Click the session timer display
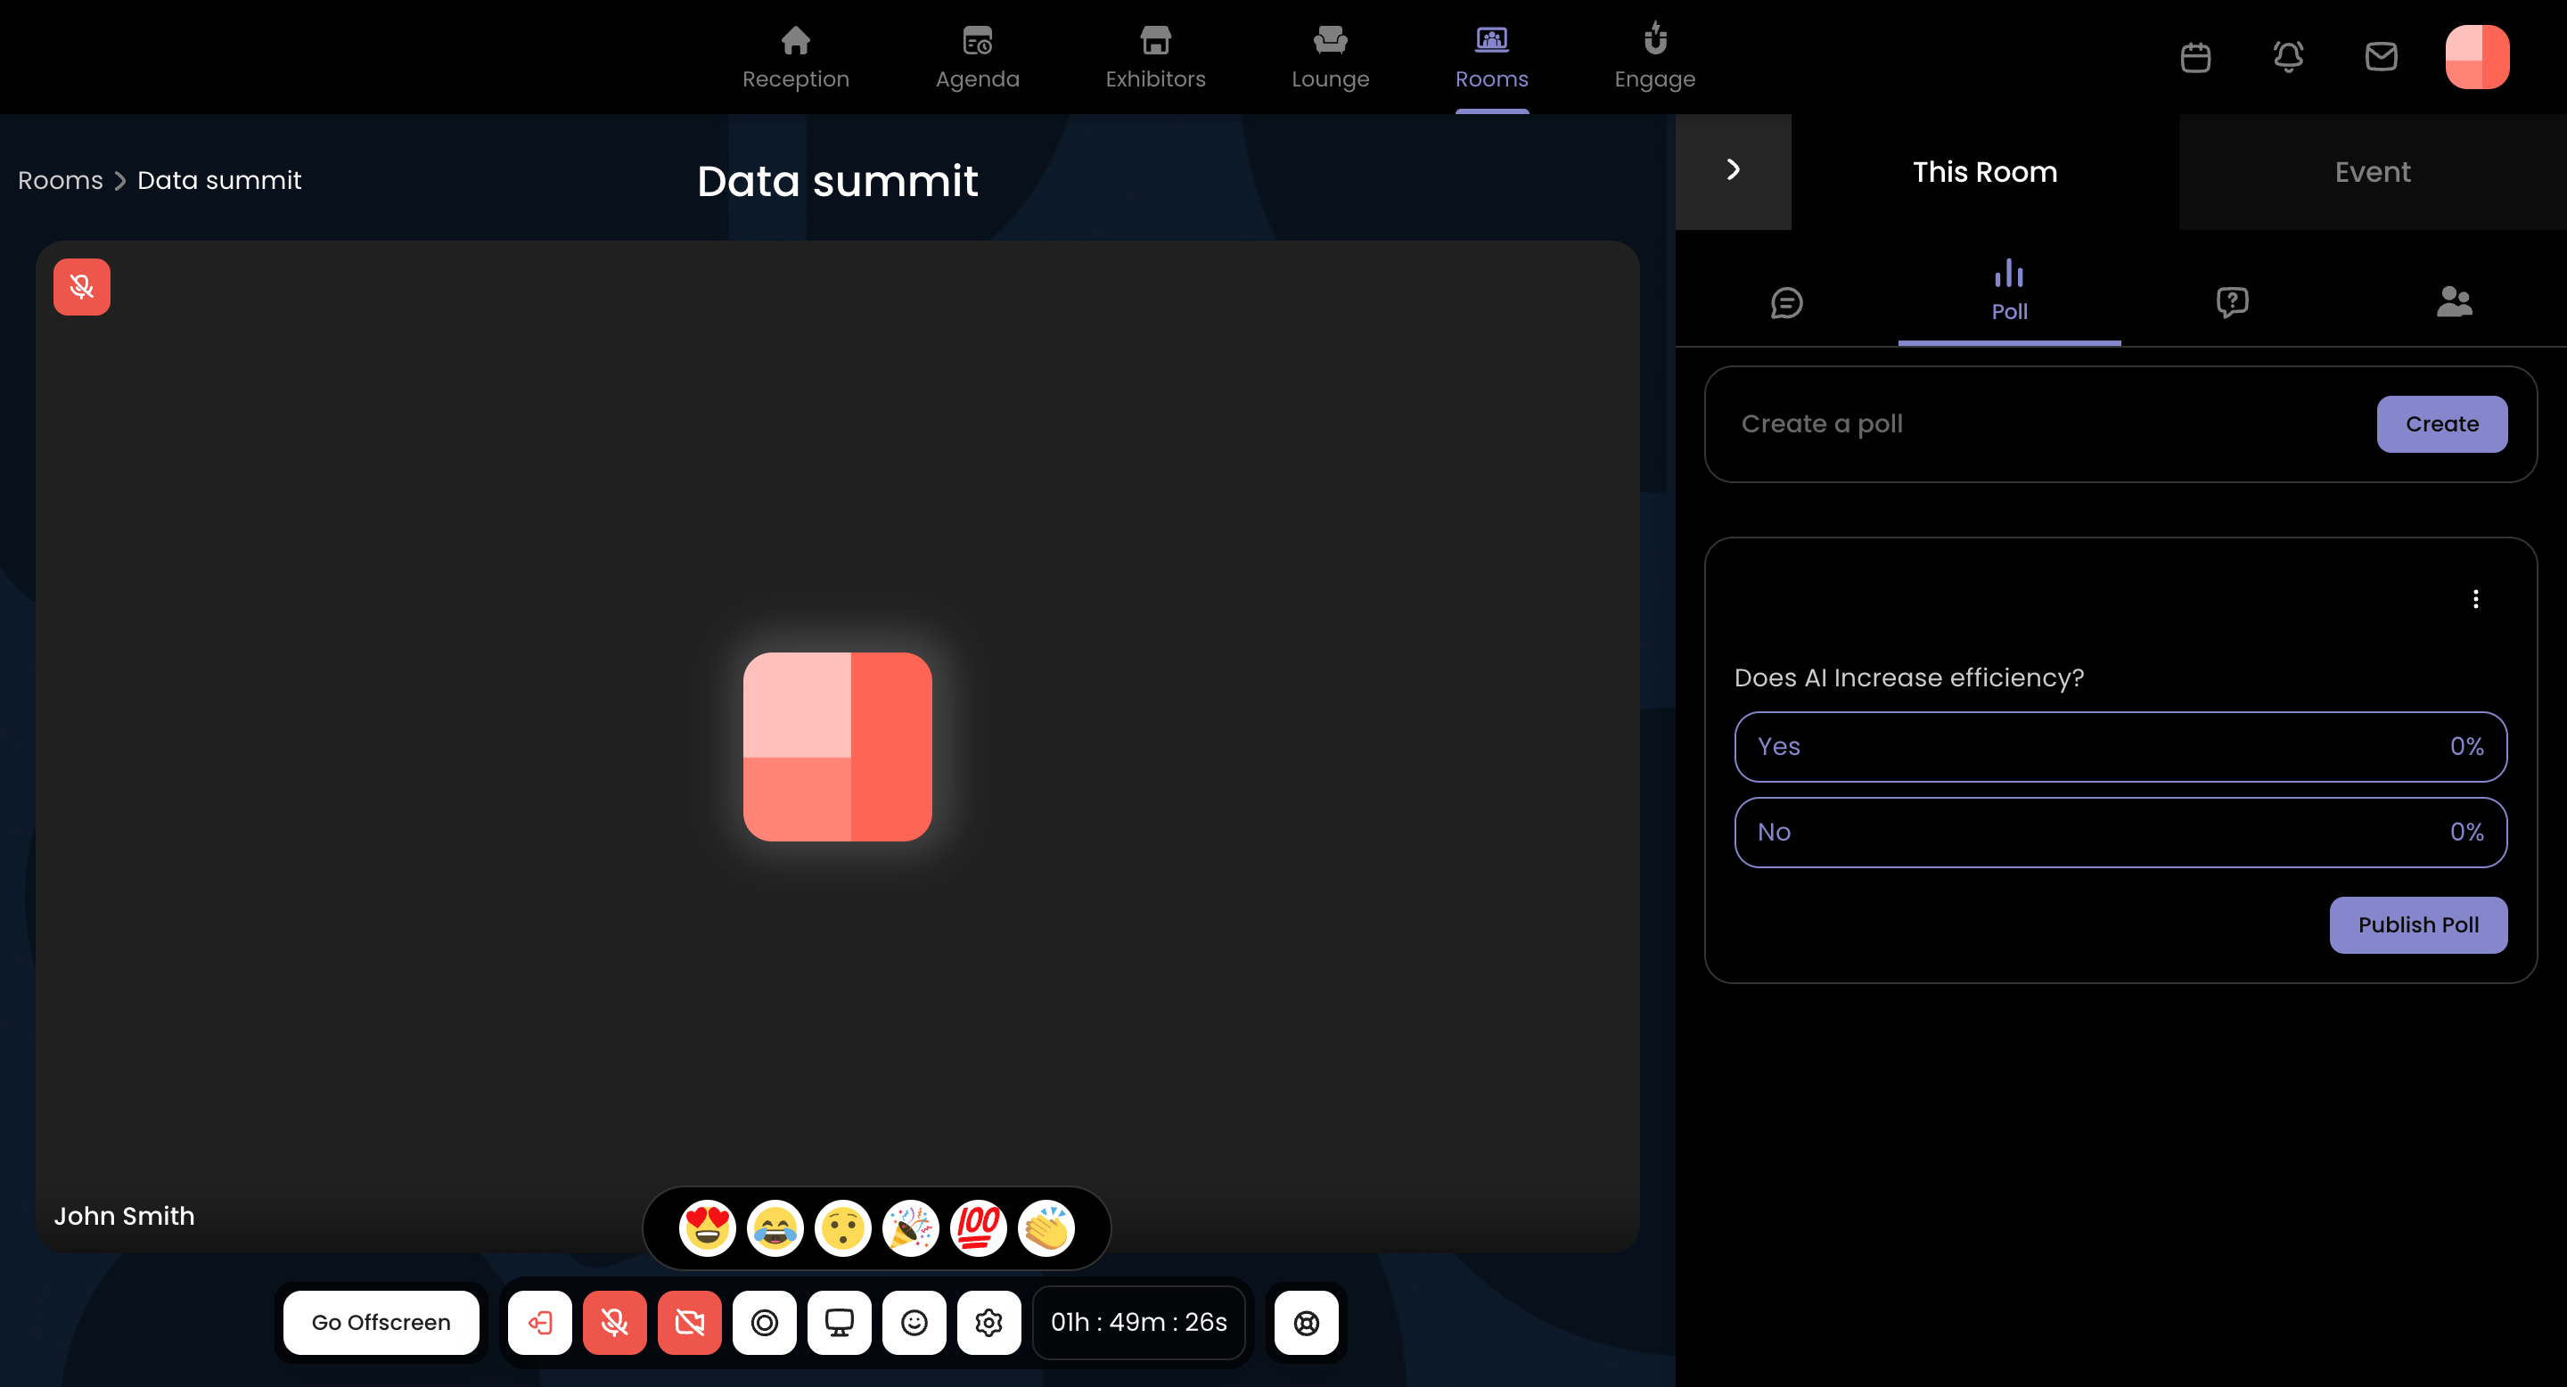 [x=1139, y=1322]
